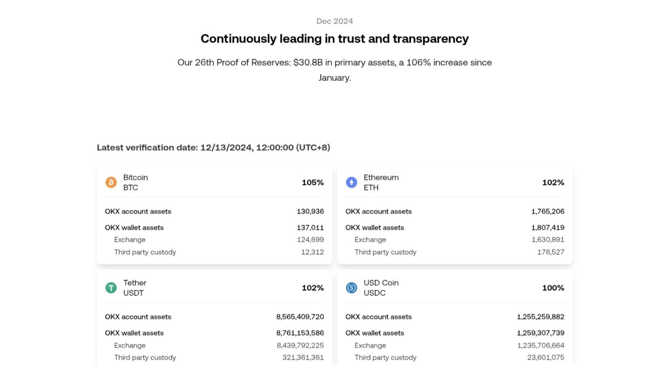Click Ethereum OKX wallet assets value 1,807,419

(x=548, y=228)
